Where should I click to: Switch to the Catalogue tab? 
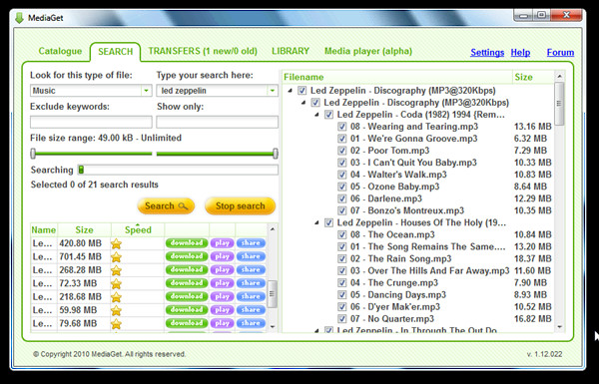pyautogui.click(x=60, y=51)
